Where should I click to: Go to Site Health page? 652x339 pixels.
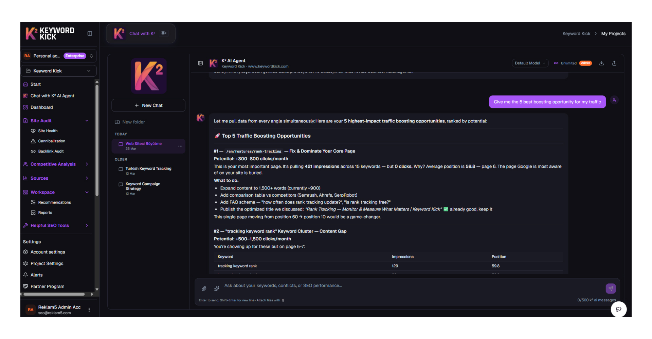[48, 131]
